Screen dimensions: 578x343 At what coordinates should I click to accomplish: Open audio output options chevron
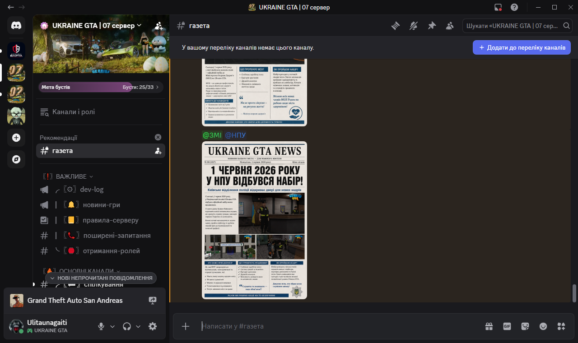(x=138, y=326)
